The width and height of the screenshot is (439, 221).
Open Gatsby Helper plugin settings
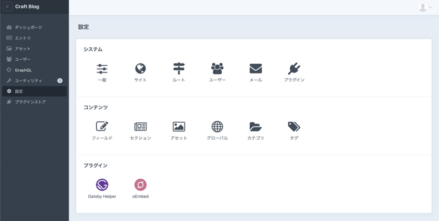coord(102,185)
